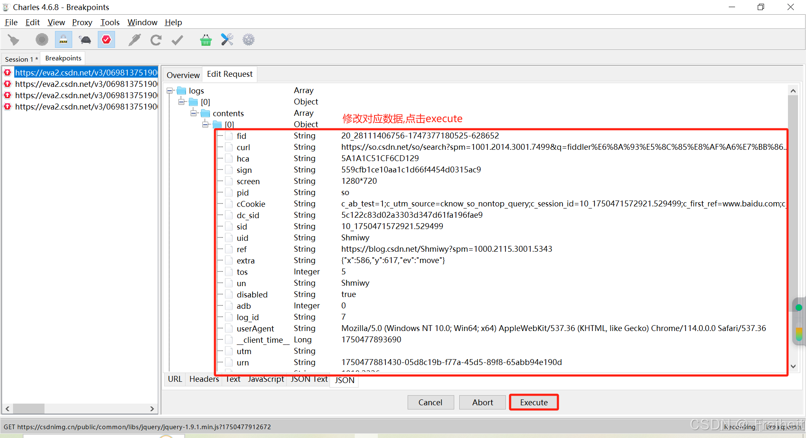Viewport: 806px width, 438px height.
Task: Switch to the JavaScript bottom tab
Action: point(266,379)
